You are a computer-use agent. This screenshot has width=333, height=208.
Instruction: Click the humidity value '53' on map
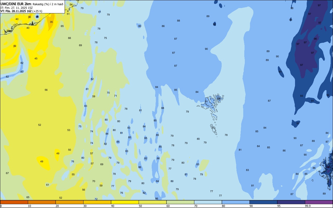pos(69,130)
